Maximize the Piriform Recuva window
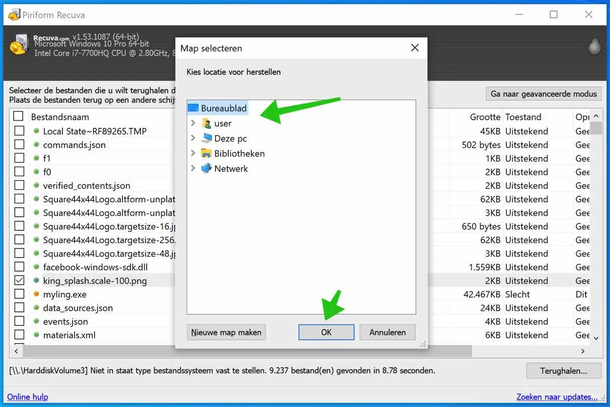 tap(554, 15)
